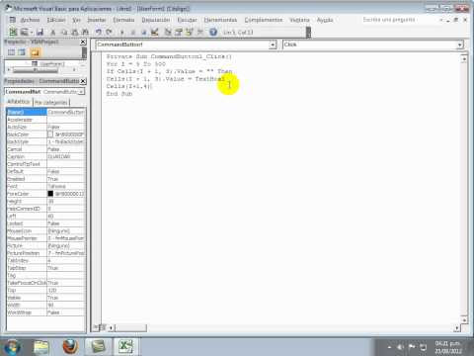Open the Insert UserForm dropdown arrow
The image size is (474, 356).
[32, 33]
